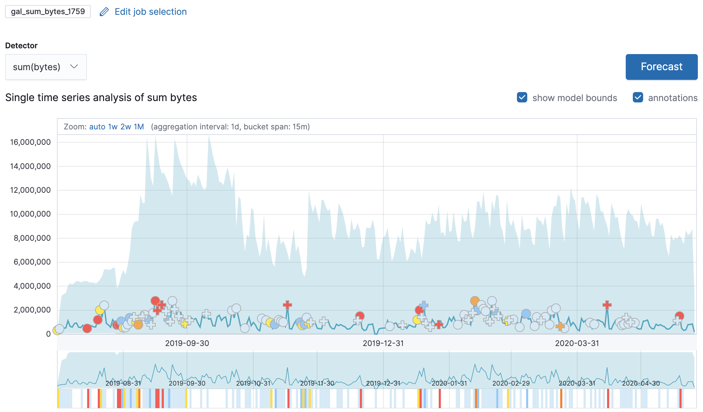
Task: Click red cross anomaly marker near 2019-11
Action: point(287,304)
